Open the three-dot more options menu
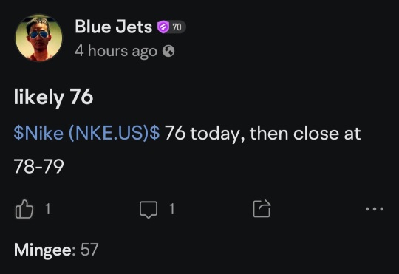This screenshot has height=274, width=399. click(x=375, y=209)
